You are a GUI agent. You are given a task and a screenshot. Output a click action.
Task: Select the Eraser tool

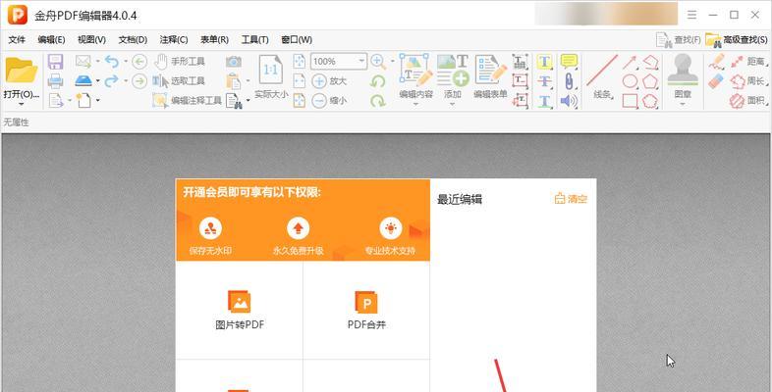(x=716, y=81)
